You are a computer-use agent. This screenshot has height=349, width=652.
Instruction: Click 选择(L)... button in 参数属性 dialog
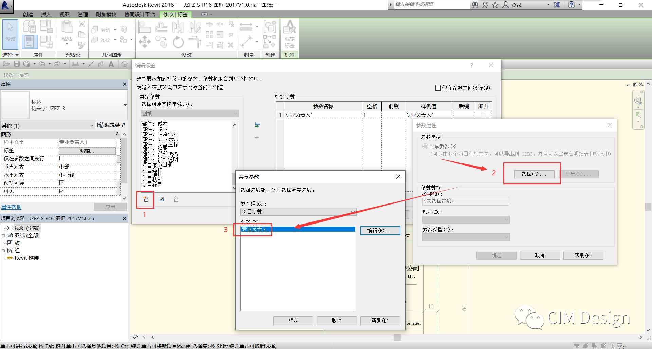tap(534, 174)
